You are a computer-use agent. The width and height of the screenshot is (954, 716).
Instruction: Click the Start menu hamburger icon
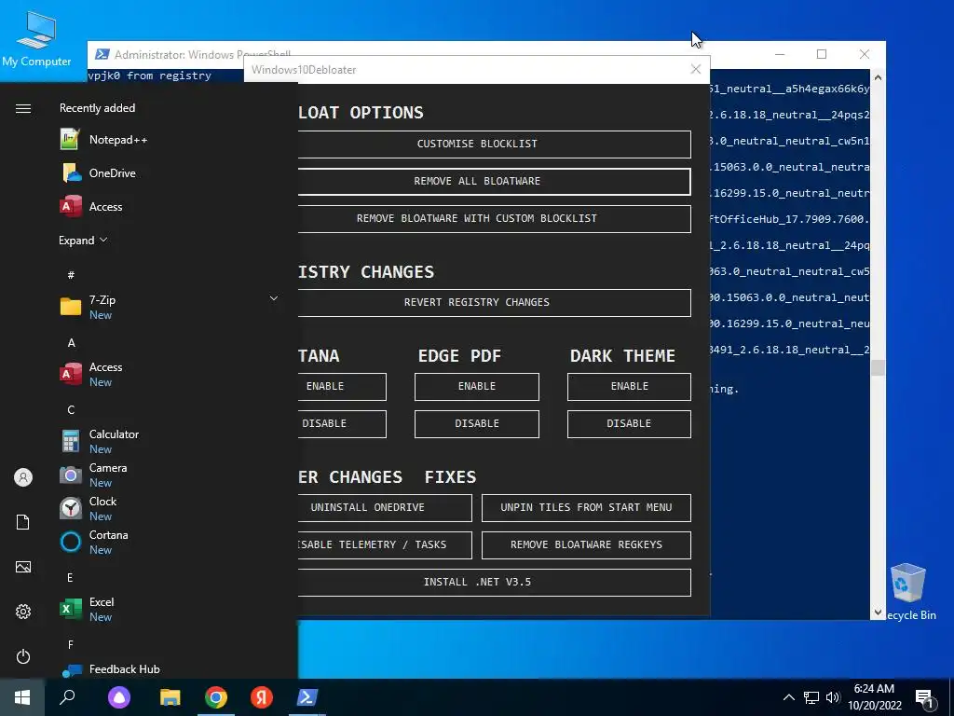click(23, 108)
